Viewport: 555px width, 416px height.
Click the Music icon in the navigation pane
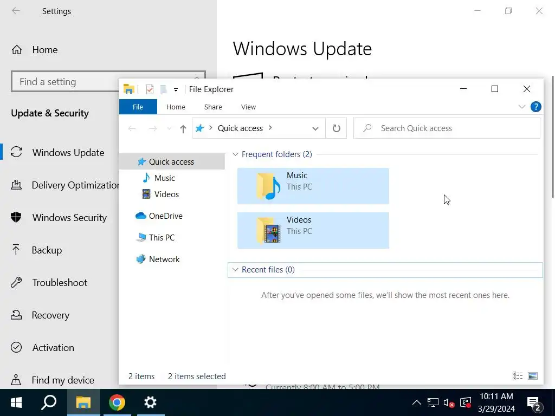146,178
